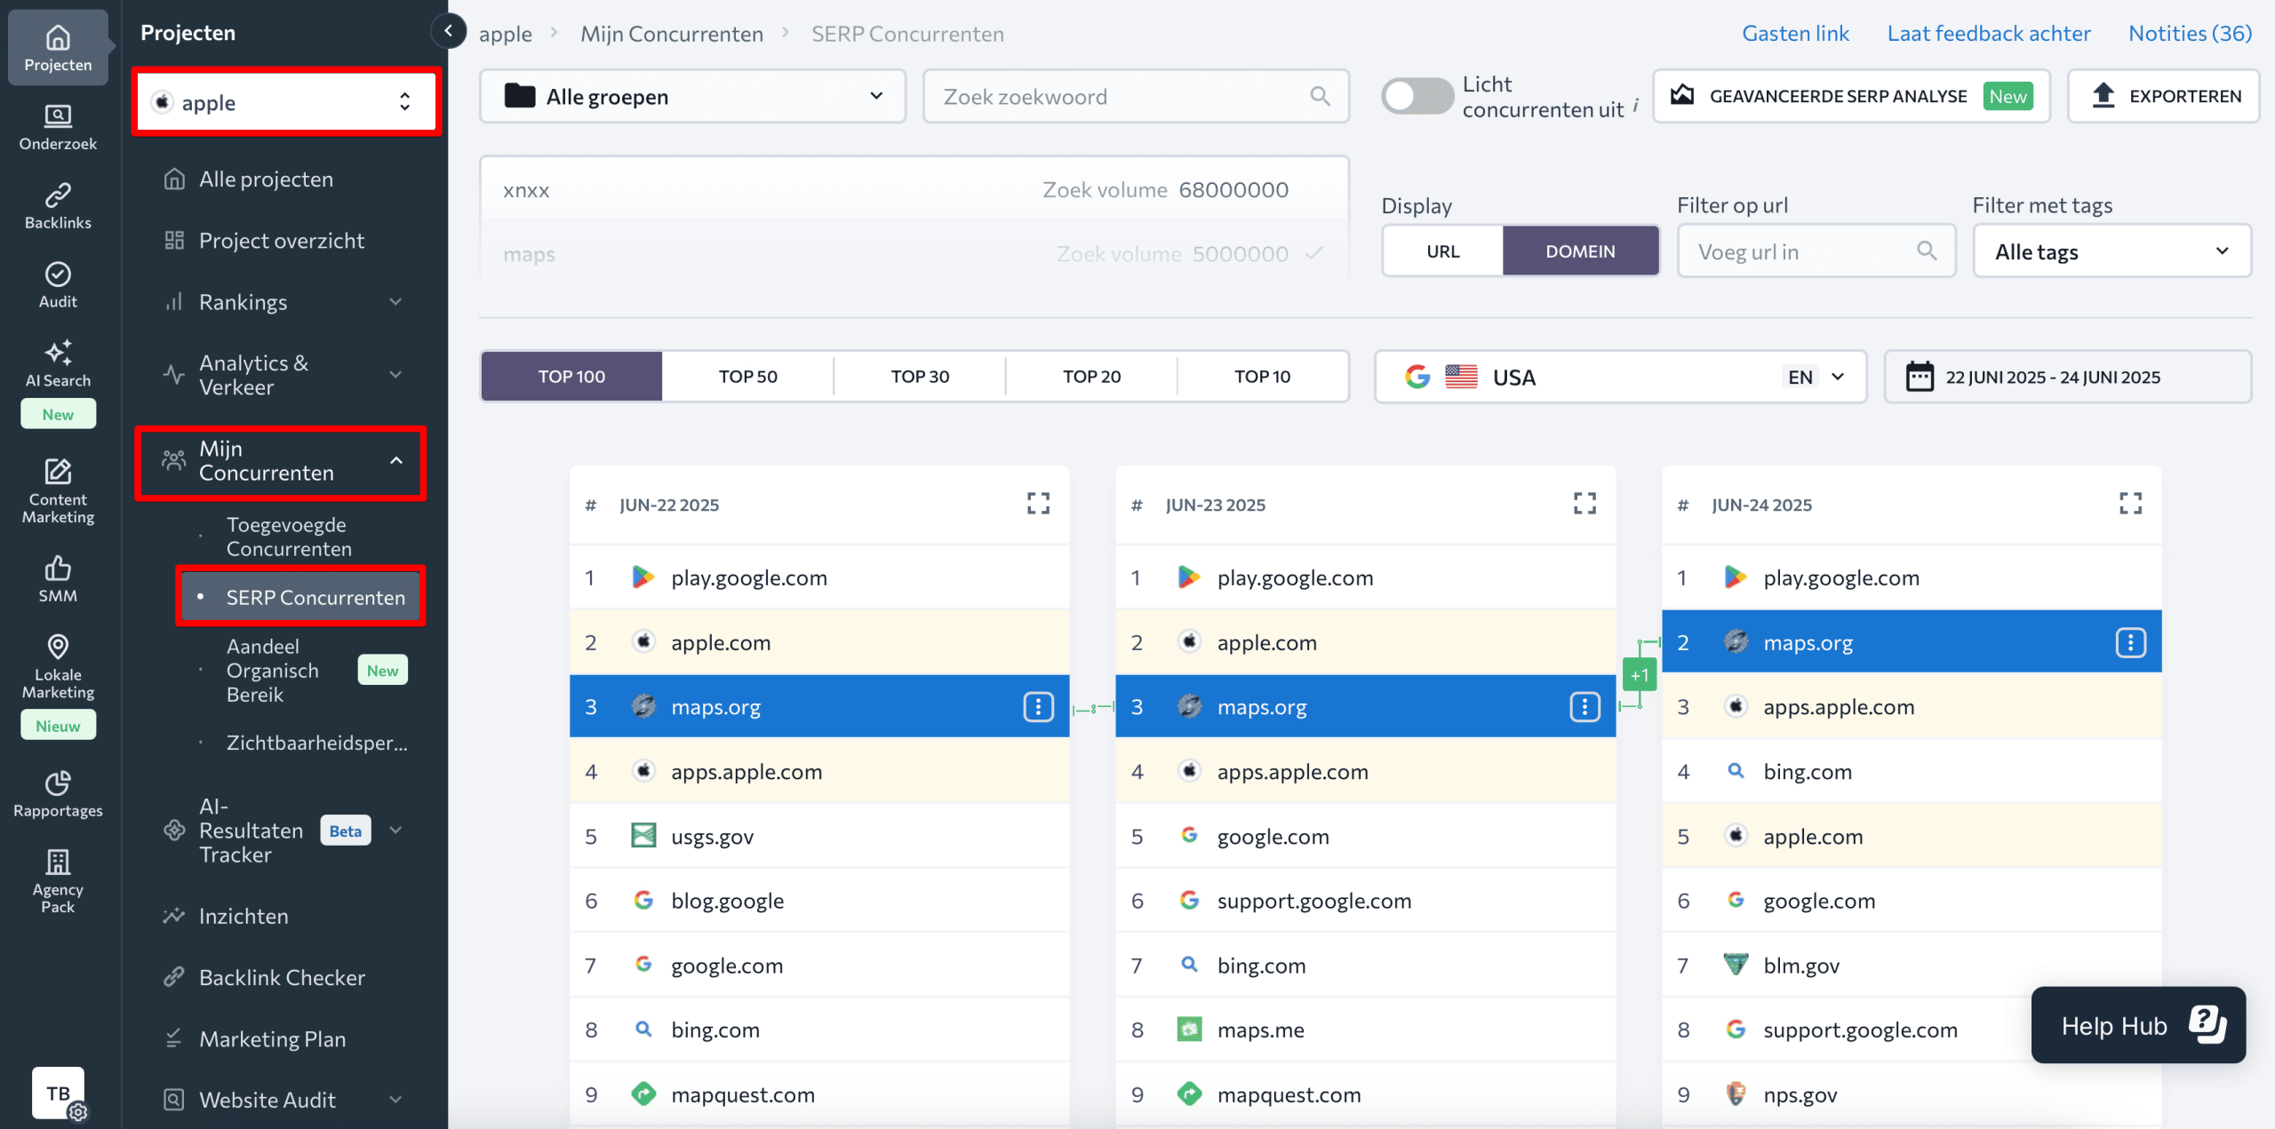Click blm.gov in JUN-24 column

pos(1801,966)
